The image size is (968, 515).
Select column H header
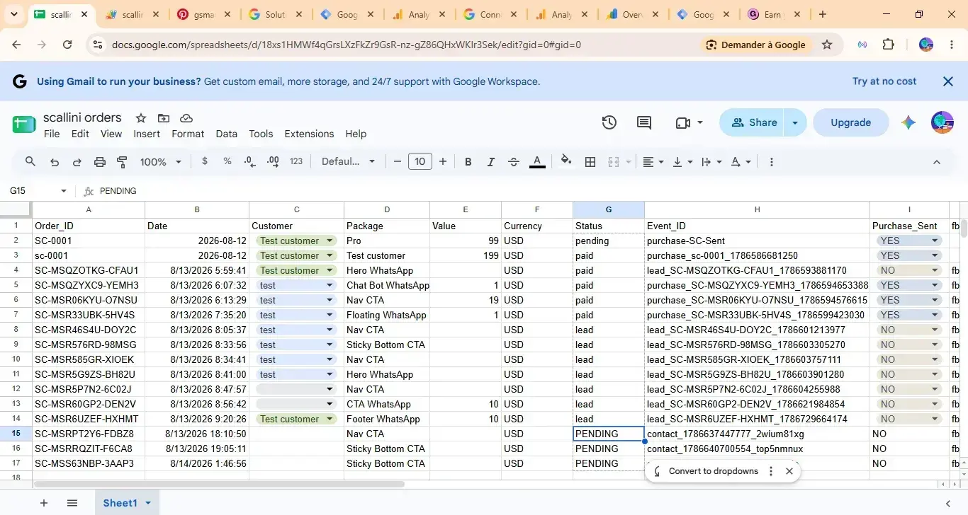[x=757, y=209]
